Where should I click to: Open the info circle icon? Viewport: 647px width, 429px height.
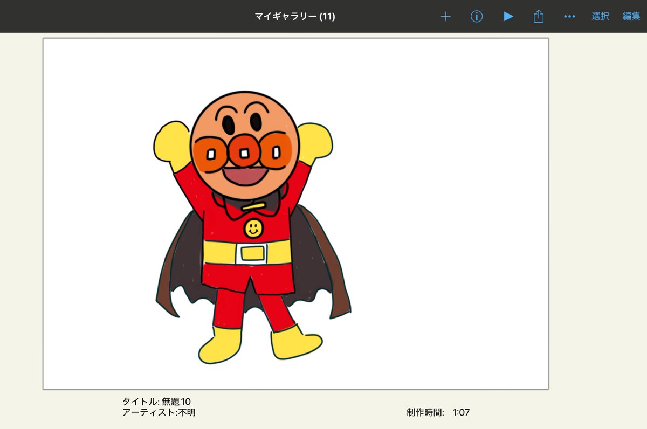point(477,16)
